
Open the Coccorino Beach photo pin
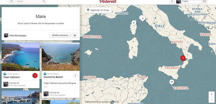(x=61, y=57)
